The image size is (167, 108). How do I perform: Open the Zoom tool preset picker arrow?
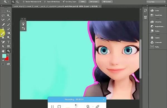pyautogui.click(x=9, y=2)
